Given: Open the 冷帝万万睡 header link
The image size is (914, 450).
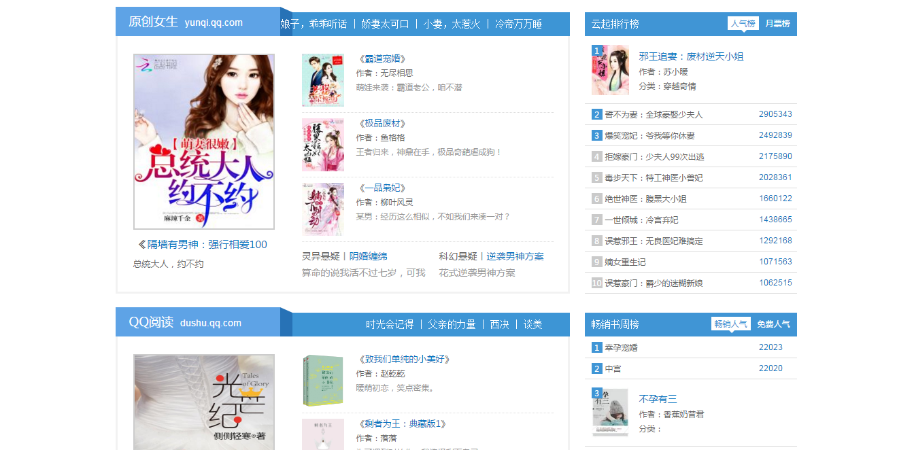Looking at the screenshot, I should (518, 24).
